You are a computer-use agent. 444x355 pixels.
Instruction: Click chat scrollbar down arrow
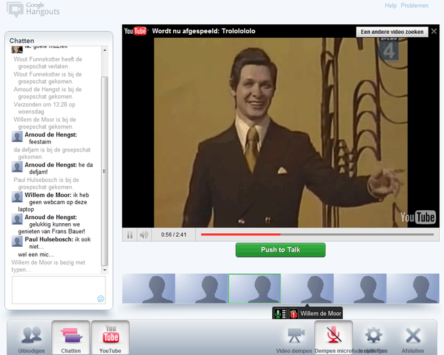[105, 270]
